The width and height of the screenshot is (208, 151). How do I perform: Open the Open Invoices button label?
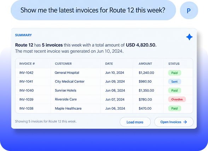171,122
